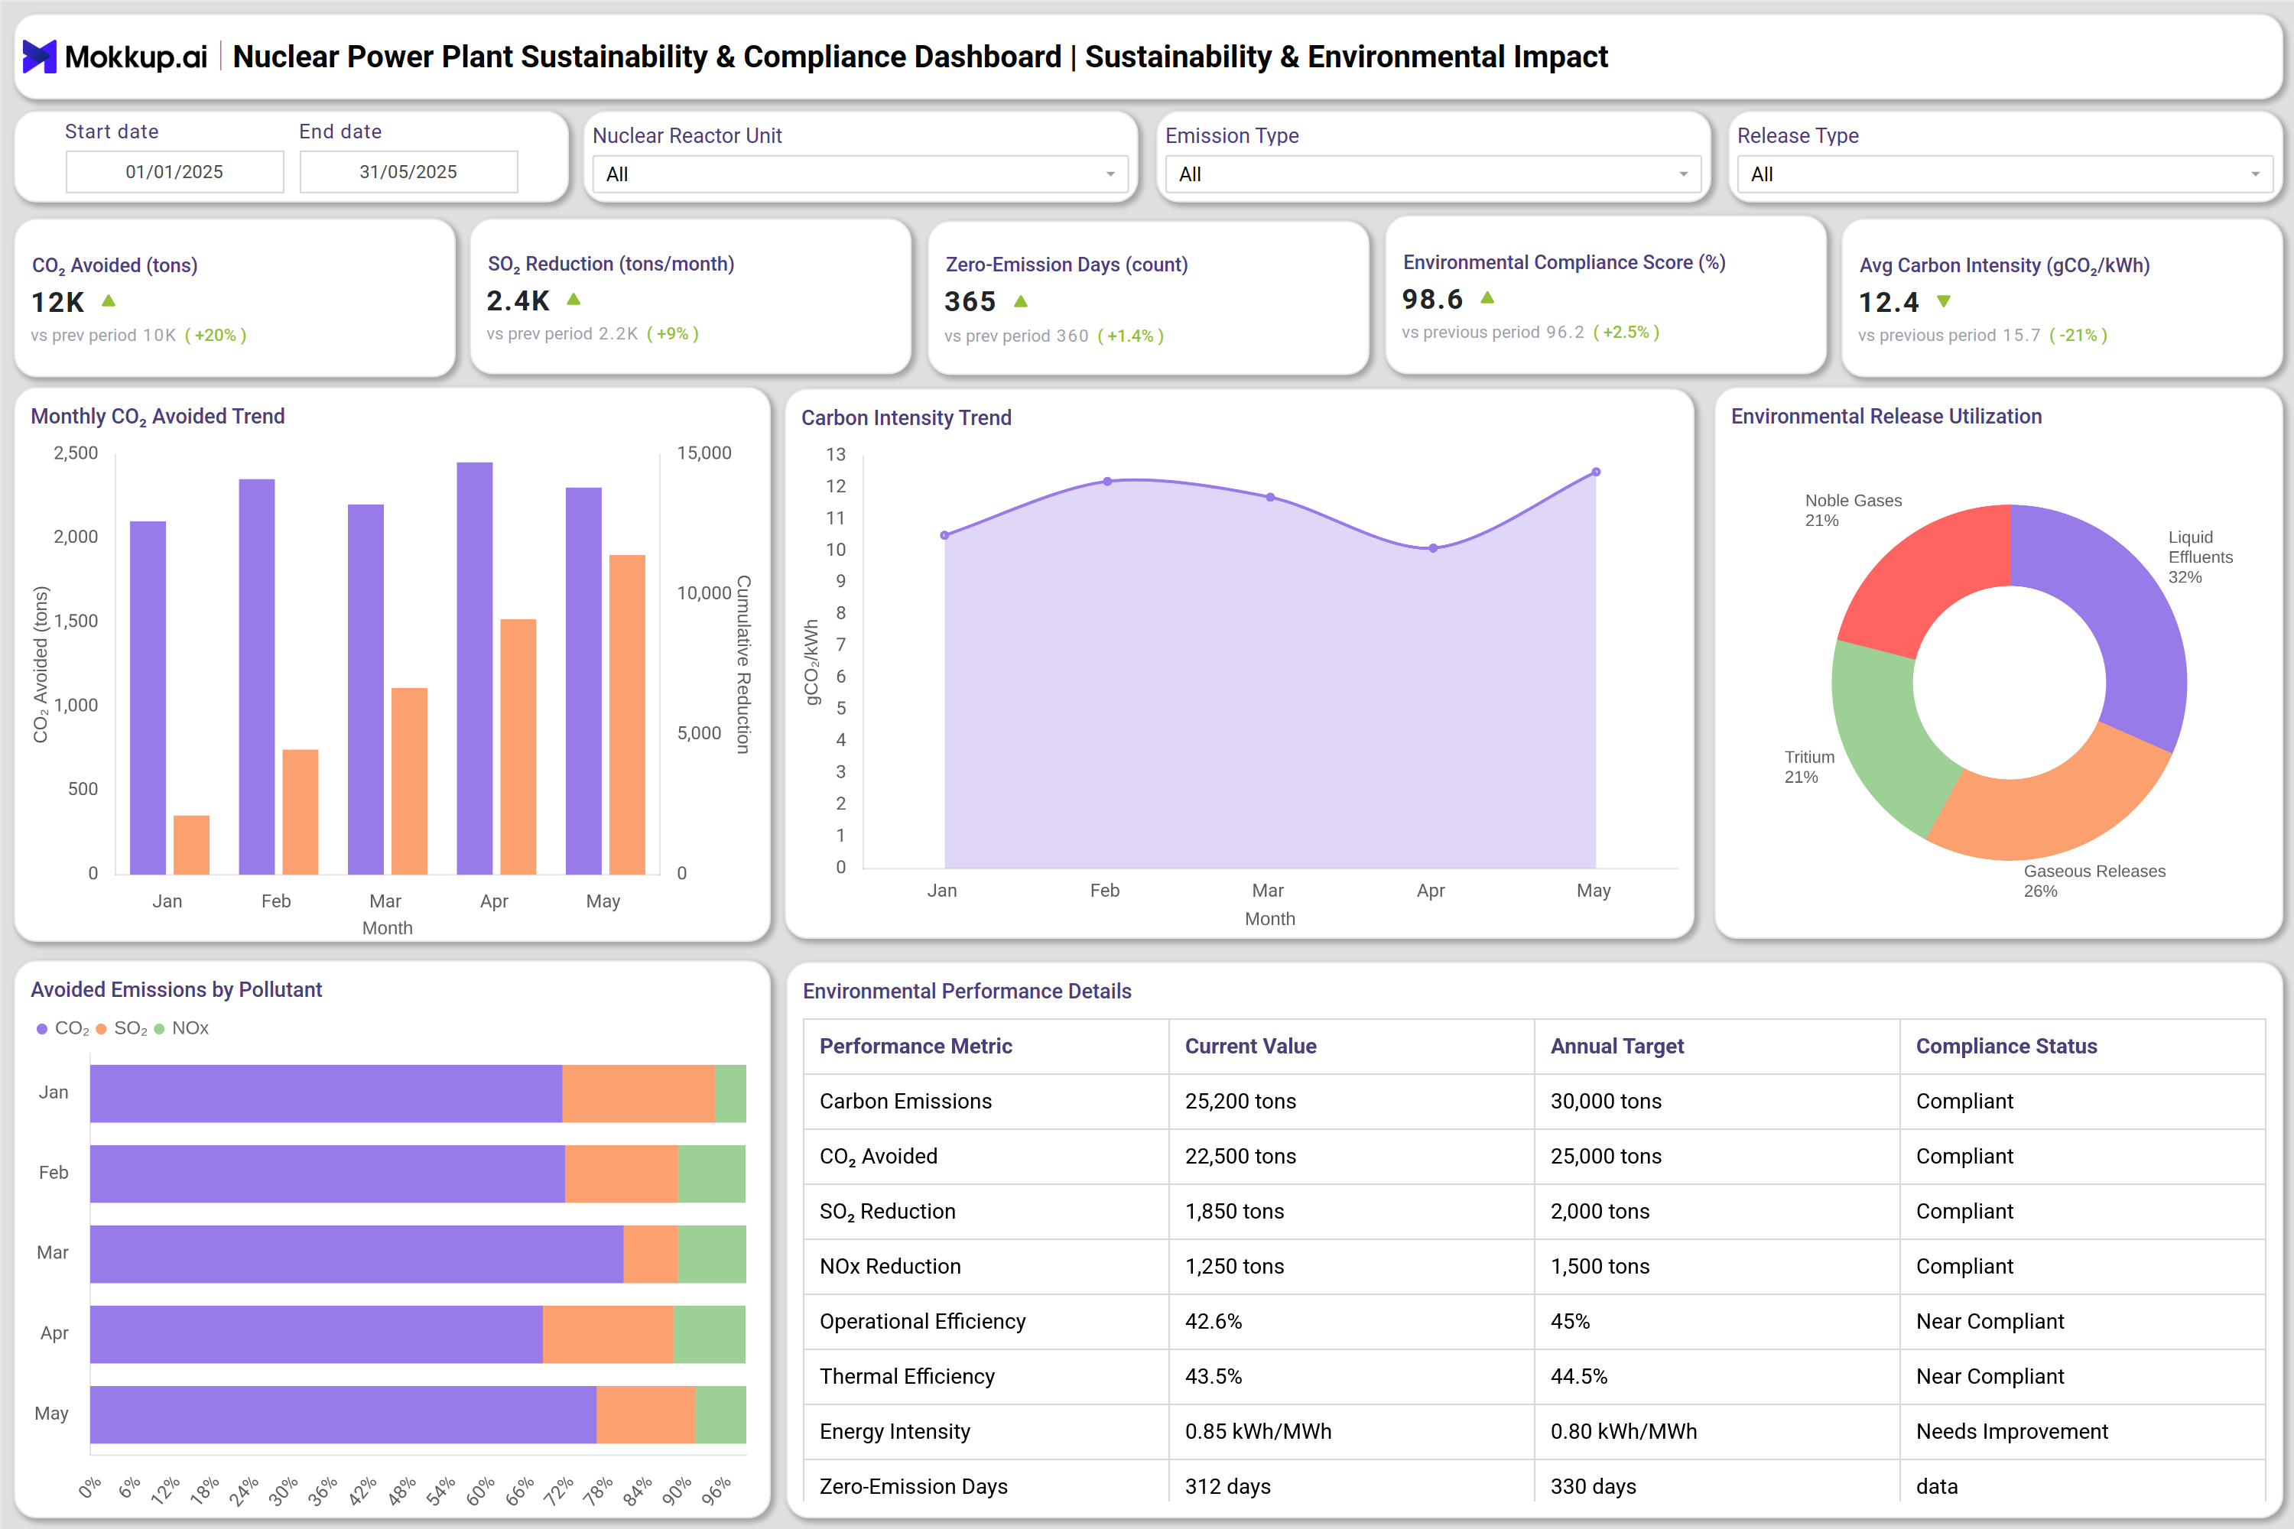Image resolution: width=2294 pixels, height=1529 pixels.
Task: Toggle SO₂ legend item in Avoided Emissions
Action: pos(122,1029)
